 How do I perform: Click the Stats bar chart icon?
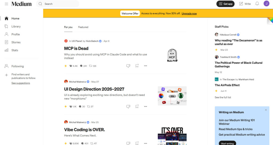[x=6, y=50]
